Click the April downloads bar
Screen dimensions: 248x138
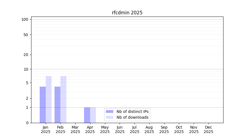[x=93, y=115]
